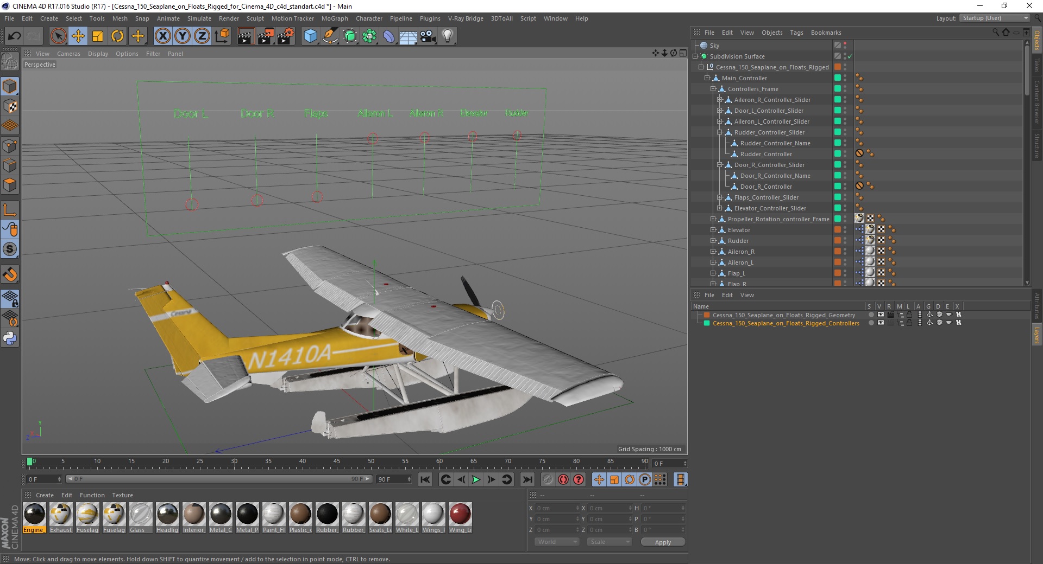
Task: Go to end of animation
Action: point(527,479)
